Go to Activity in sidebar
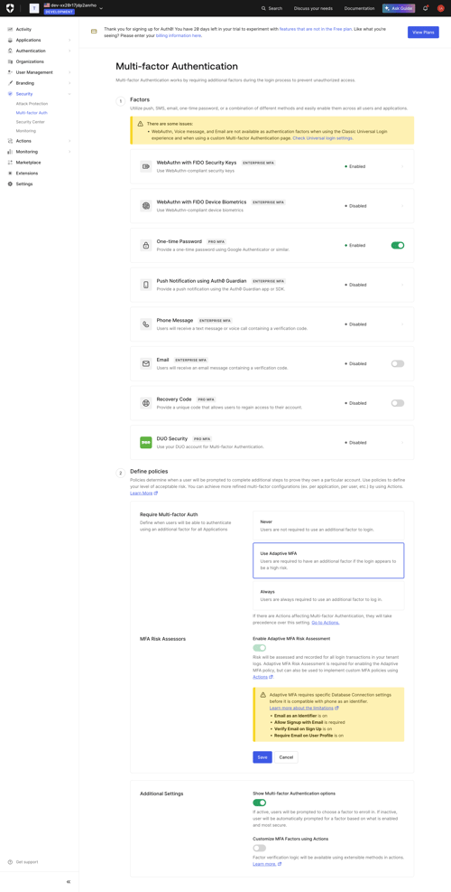 click(x=23, y=29)
